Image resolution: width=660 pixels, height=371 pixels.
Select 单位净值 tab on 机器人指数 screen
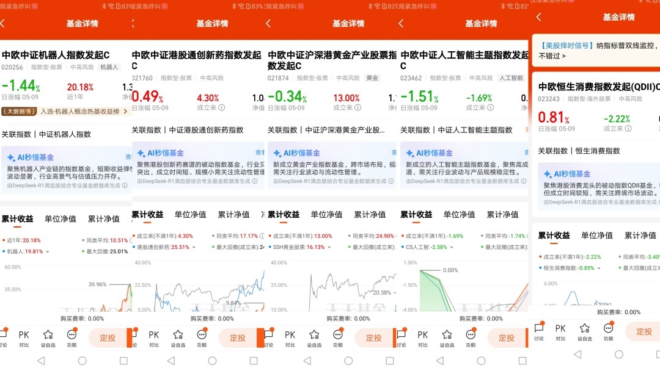point(61,219)
